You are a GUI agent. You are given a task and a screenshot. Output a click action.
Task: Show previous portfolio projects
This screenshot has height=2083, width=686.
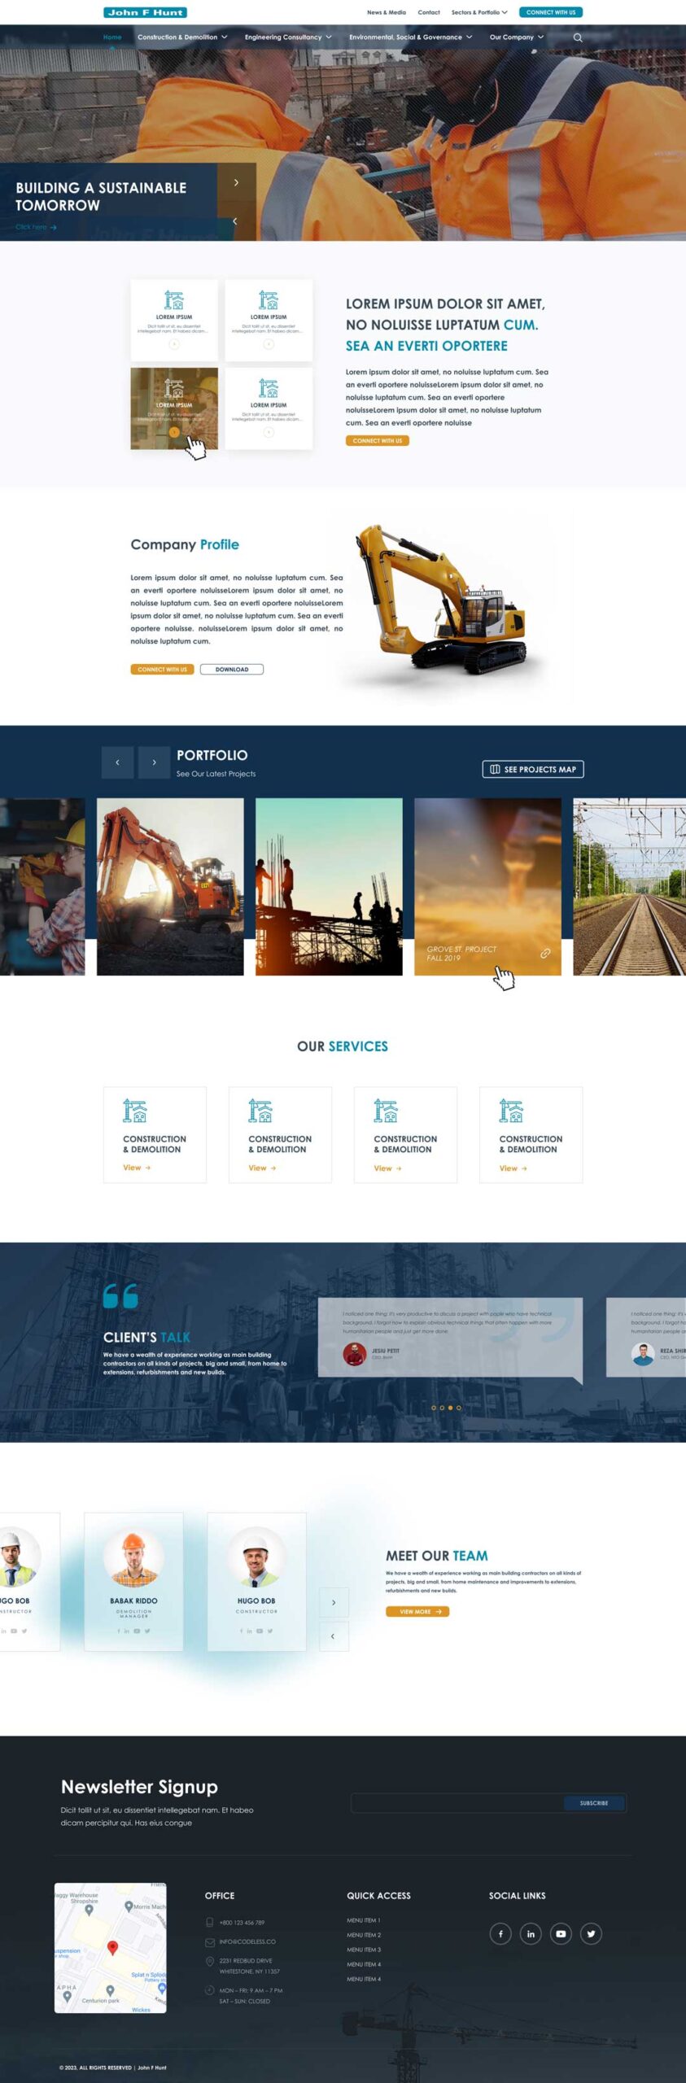coord(117,762)
